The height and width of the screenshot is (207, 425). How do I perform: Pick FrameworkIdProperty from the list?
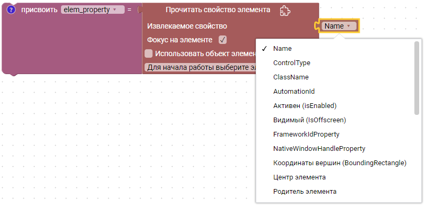[306, 134]
